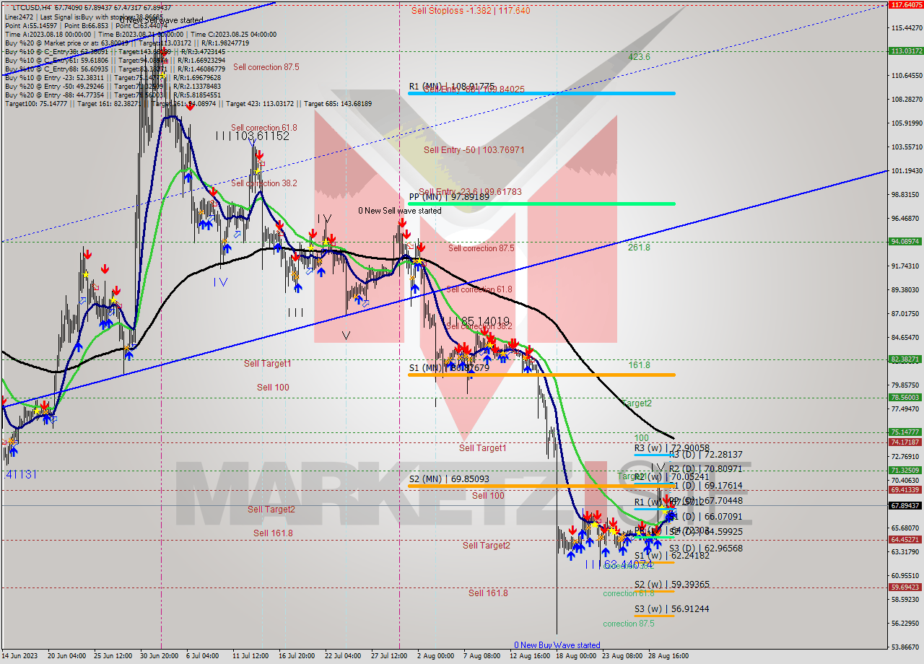Screen dimensions: 924x664
Task: Click the red 117.64075 price tag on axis
Action: [x=905, y=4]
